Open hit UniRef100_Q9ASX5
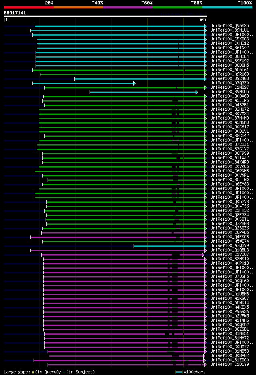 (230, 26)
